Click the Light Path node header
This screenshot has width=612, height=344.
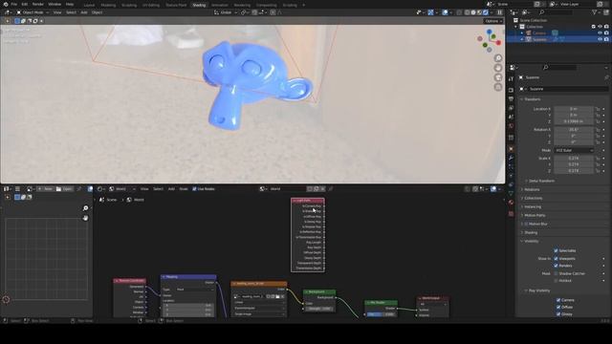308,201
